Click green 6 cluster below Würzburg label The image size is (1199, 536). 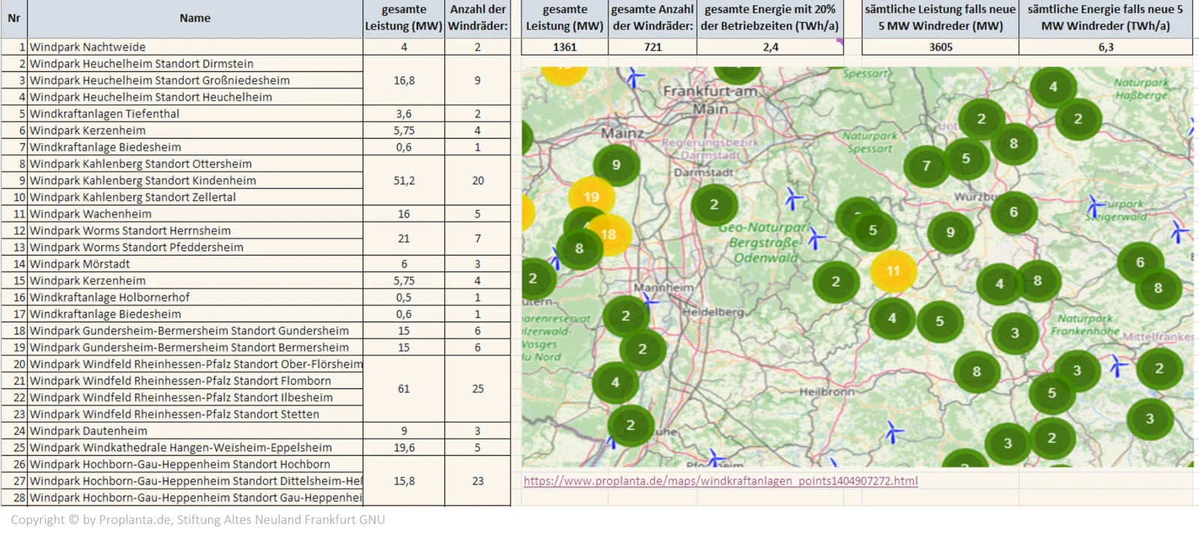pos(1014,212)
